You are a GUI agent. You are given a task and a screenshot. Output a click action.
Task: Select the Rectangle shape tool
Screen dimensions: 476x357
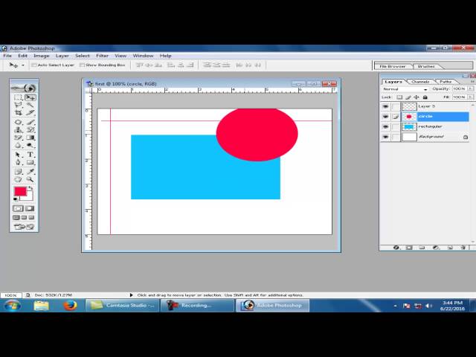point(30,162)
